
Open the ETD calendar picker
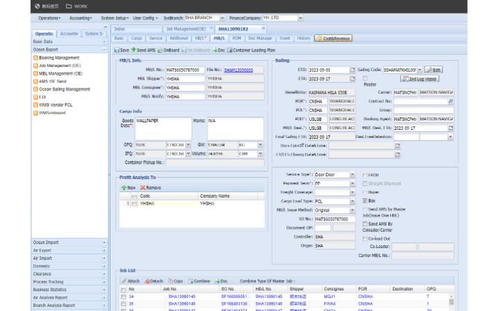[353, 70]
